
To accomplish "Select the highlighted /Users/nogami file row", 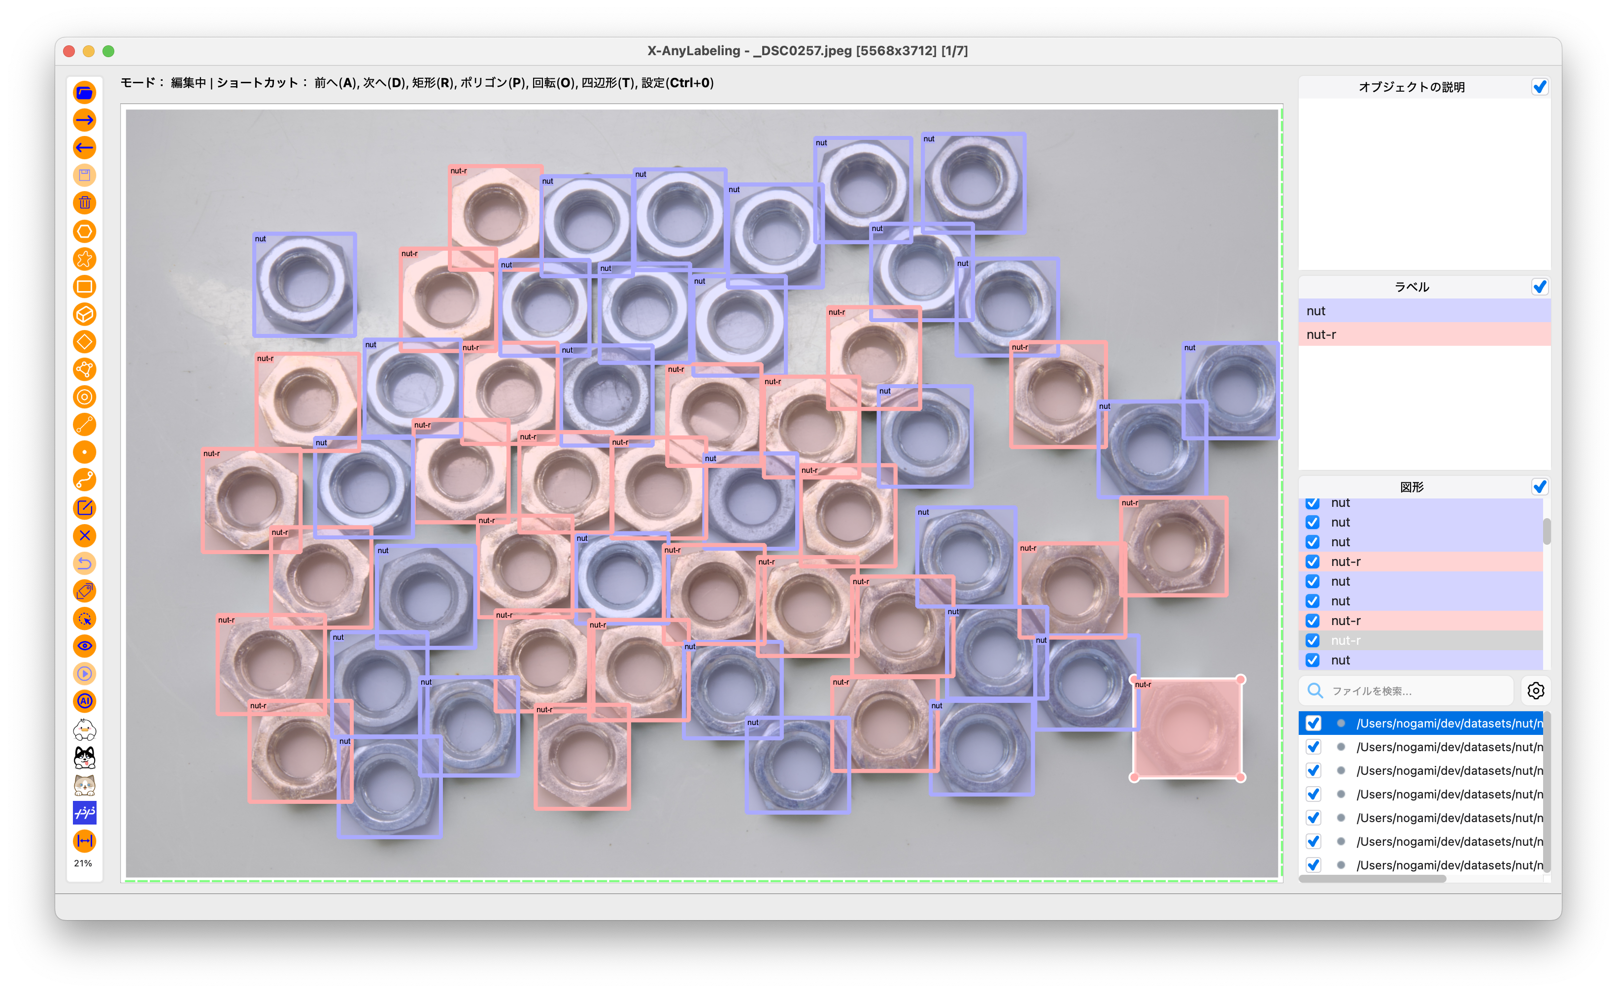I will coord(1420,723).
